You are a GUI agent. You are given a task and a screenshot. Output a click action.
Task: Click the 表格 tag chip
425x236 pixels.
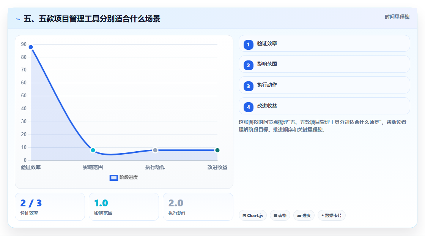tap(280, 215)
